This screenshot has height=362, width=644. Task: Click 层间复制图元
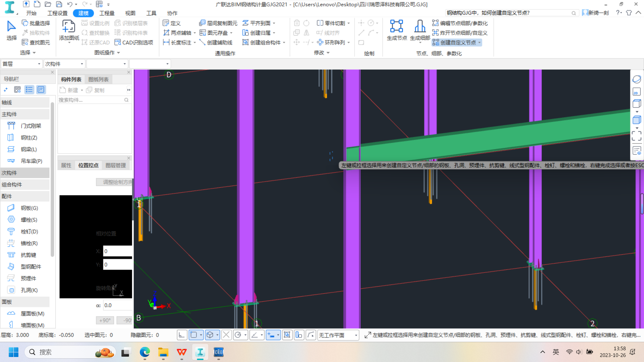[218, 23]
